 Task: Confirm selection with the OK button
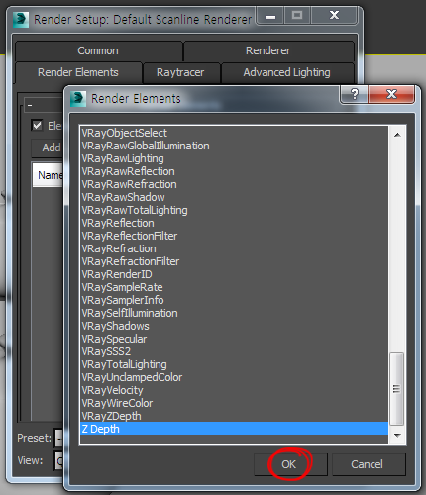coord(289,464)
